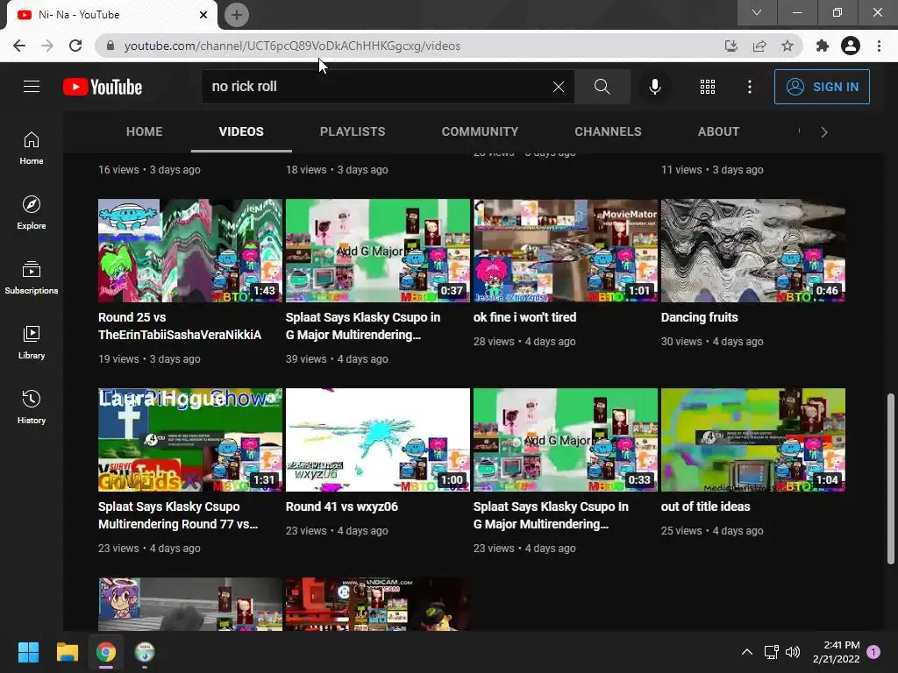Open Home in the left sidebar

(32, 147)
